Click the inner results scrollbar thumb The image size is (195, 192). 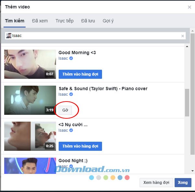[x=187, y=102]
